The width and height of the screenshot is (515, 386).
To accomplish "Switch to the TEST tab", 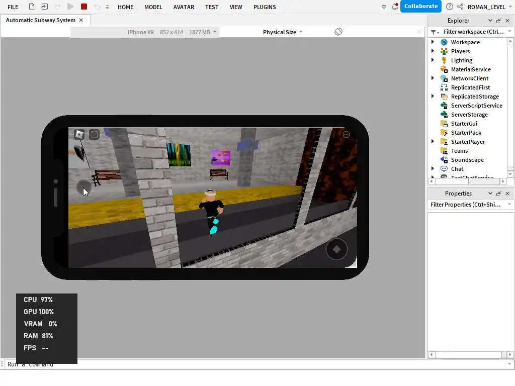I will [x=212, y=7].
